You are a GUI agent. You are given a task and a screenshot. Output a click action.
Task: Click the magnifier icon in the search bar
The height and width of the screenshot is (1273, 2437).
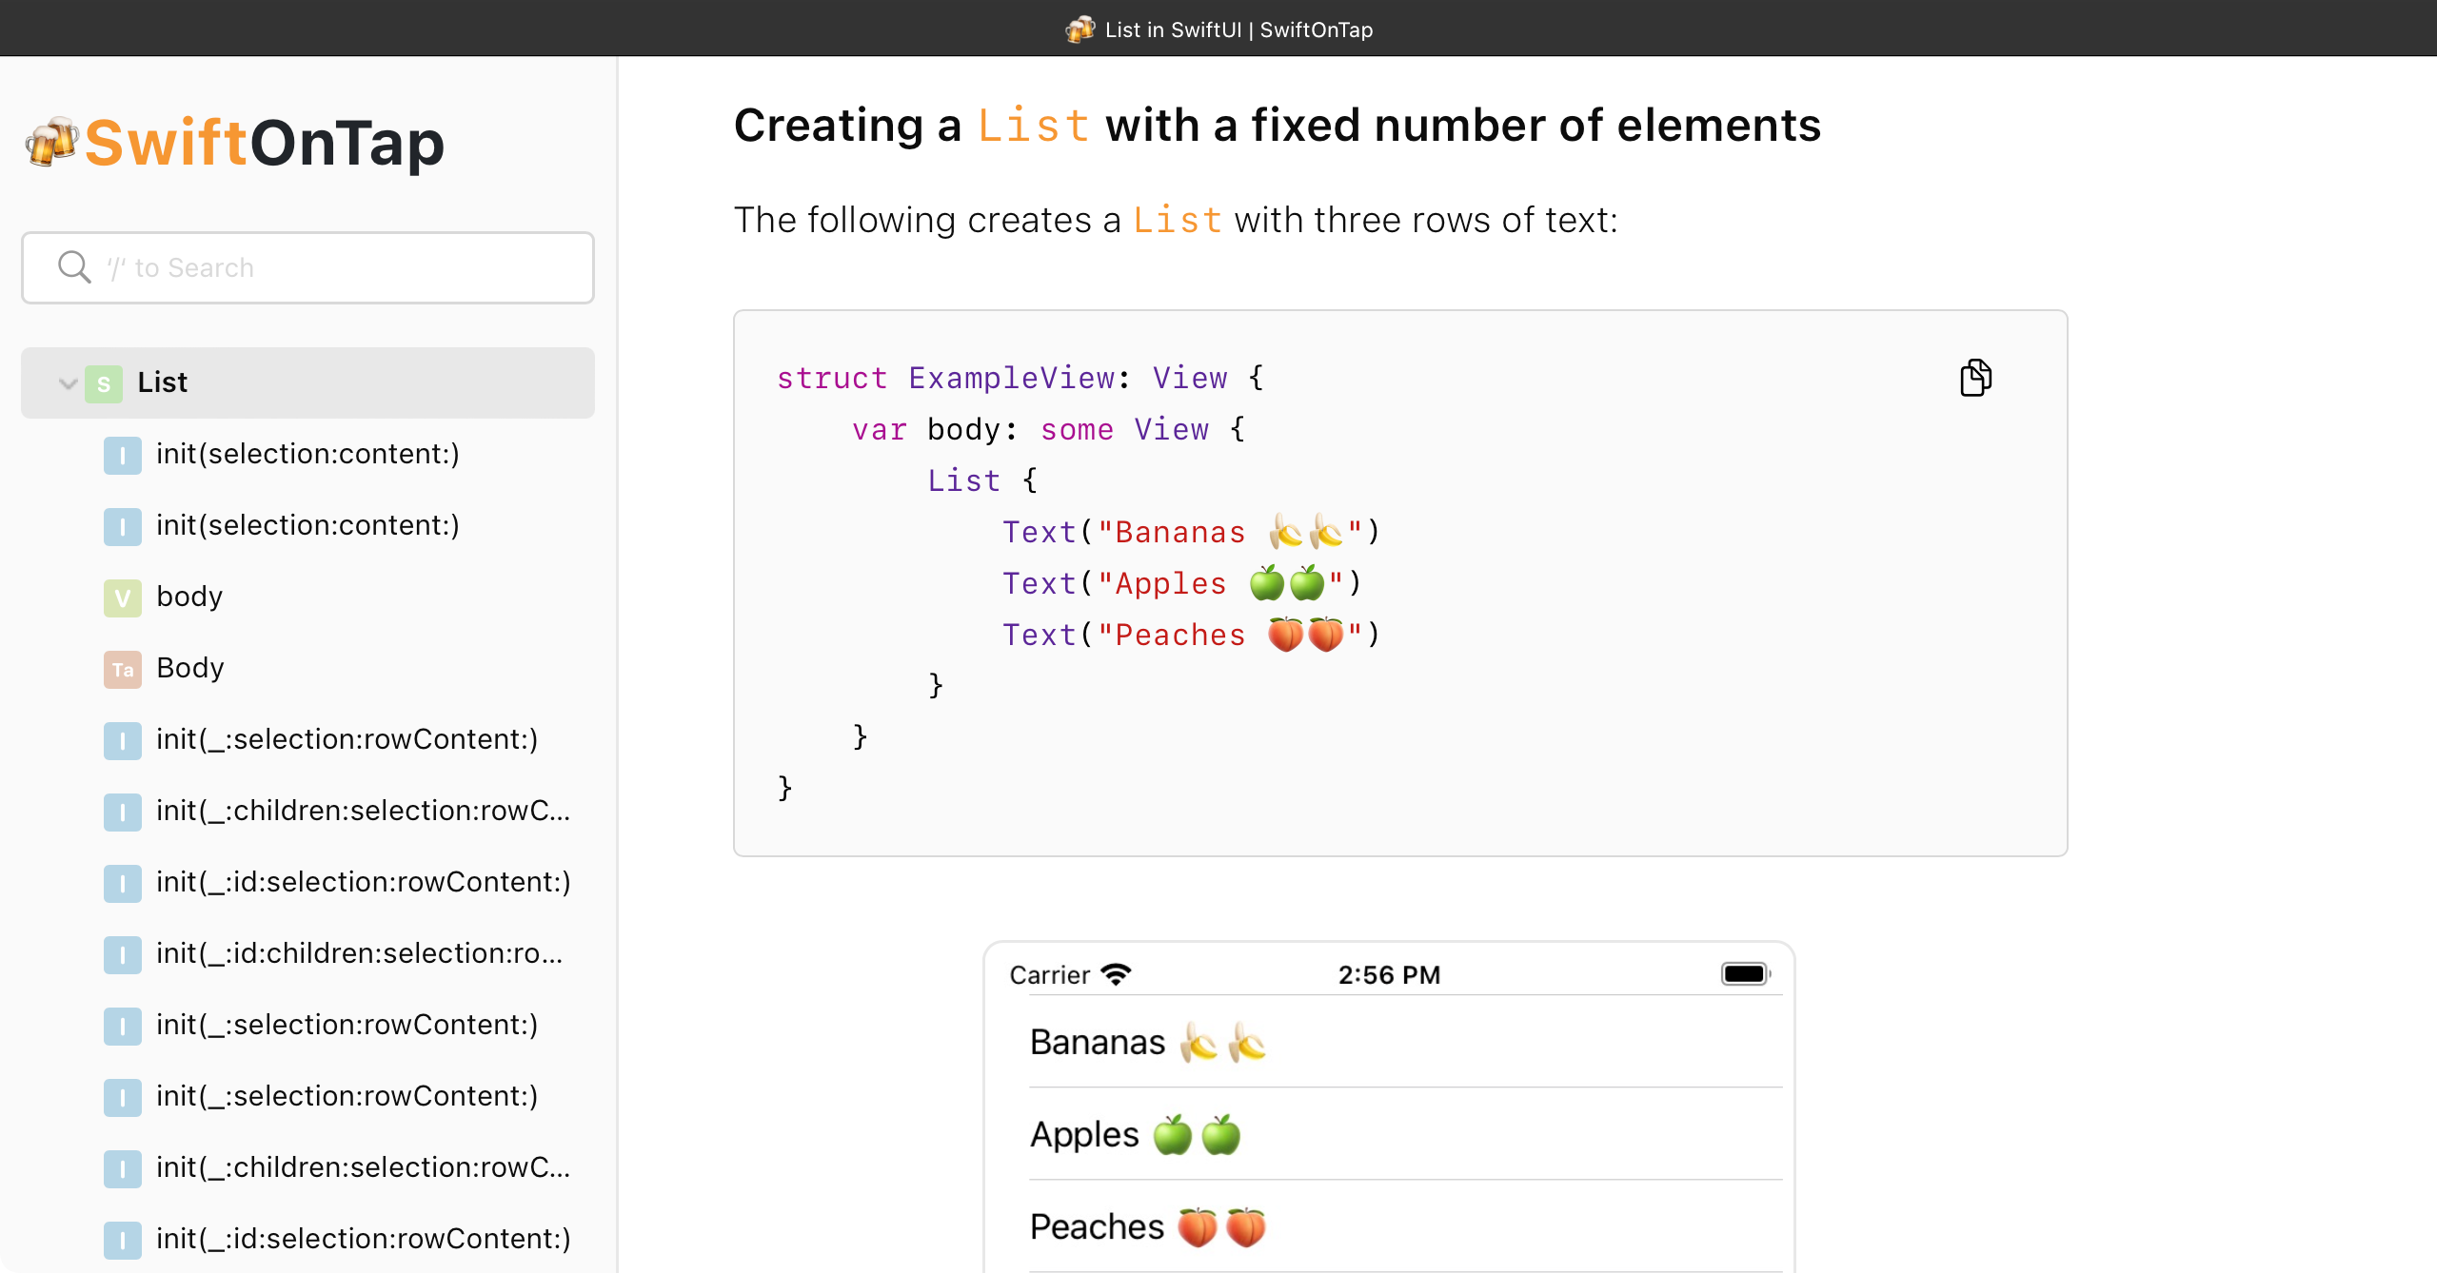tap(74, 267)
